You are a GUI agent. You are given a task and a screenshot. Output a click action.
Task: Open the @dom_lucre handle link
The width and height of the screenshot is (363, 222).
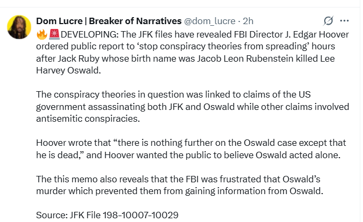(210, 21)
